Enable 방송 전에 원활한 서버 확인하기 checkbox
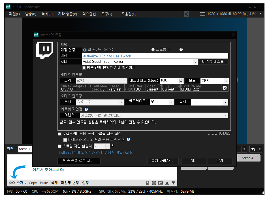The image size is (269, 198). (84, 68)
